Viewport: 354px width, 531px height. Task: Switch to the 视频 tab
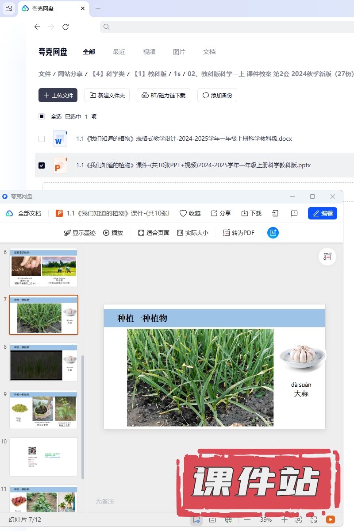point(149,52)
